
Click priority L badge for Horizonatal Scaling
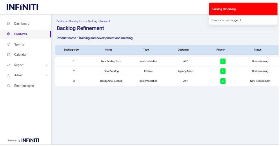click(223, 81)
